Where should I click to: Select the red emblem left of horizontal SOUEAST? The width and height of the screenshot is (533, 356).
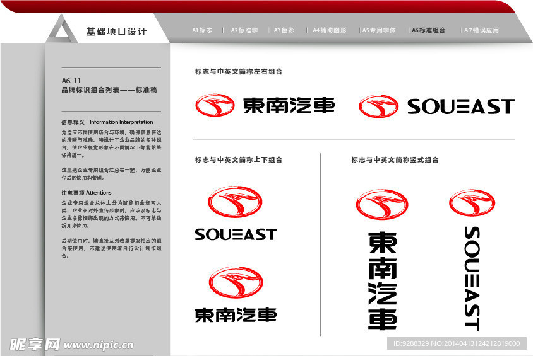pyautogui.click(x=379, y=106)
